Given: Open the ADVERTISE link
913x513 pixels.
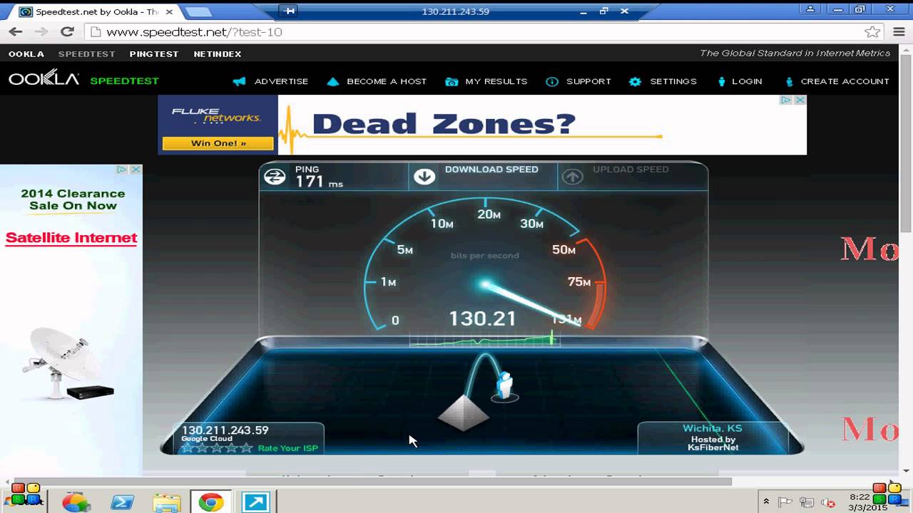Looking at the screenshot, I should 281,81.
